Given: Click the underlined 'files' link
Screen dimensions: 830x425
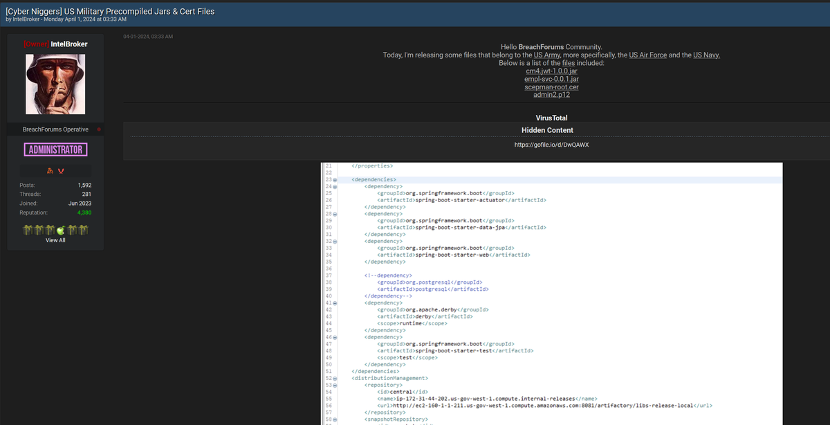Looking at the screenshot, I should click(569, 63).
